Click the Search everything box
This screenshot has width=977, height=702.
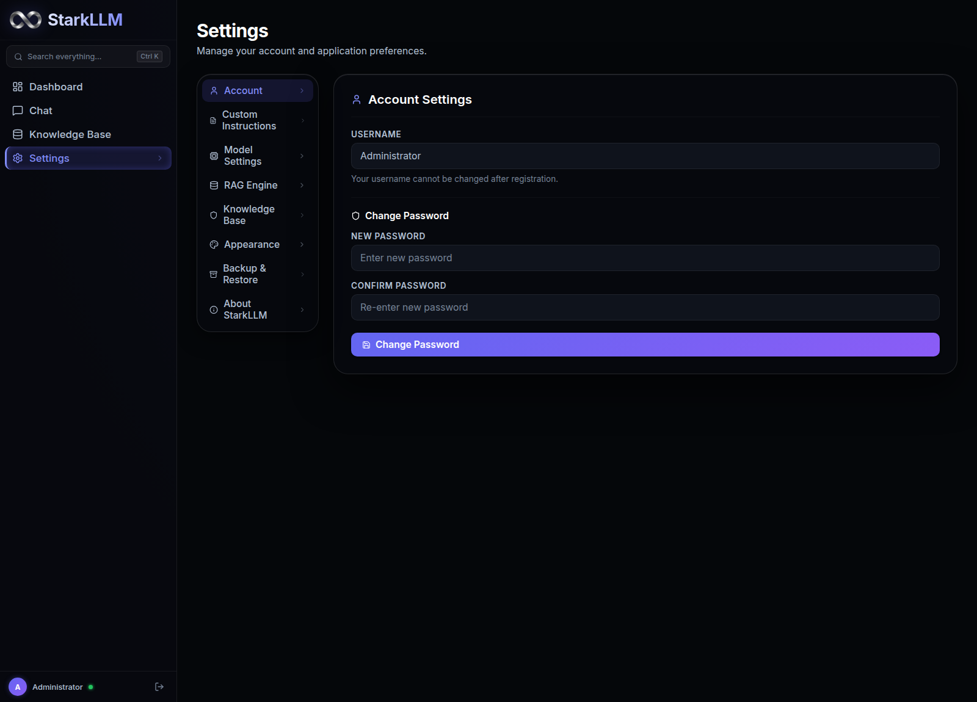(88, 56)
